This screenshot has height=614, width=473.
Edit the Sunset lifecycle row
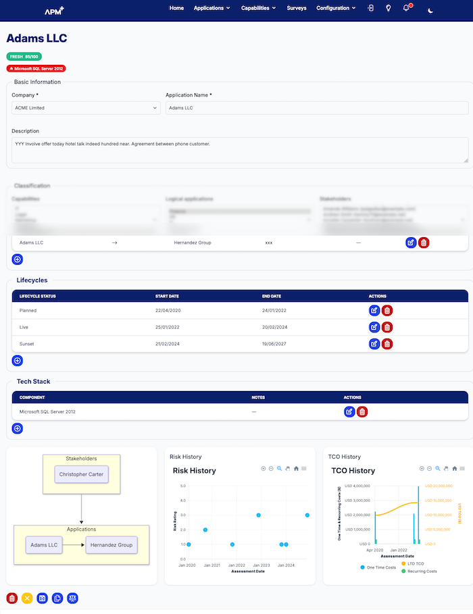tap(374, 344)
